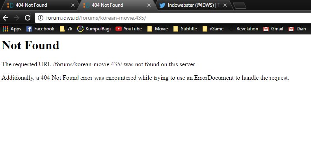Close the first 404 Not Found tab
311x166 pixels.
[73, 5]
